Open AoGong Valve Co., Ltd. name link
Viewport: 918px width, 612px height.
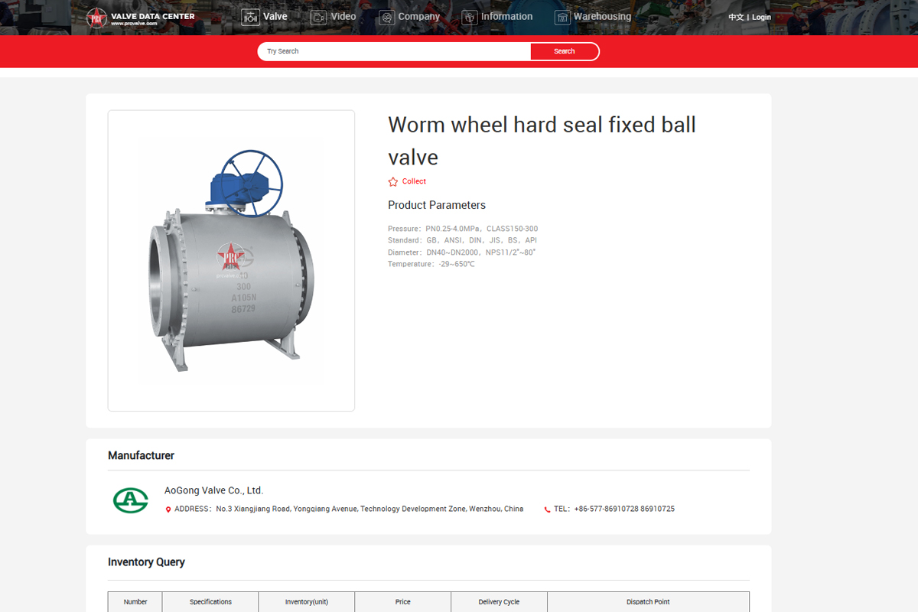click(x=213, y=490)
